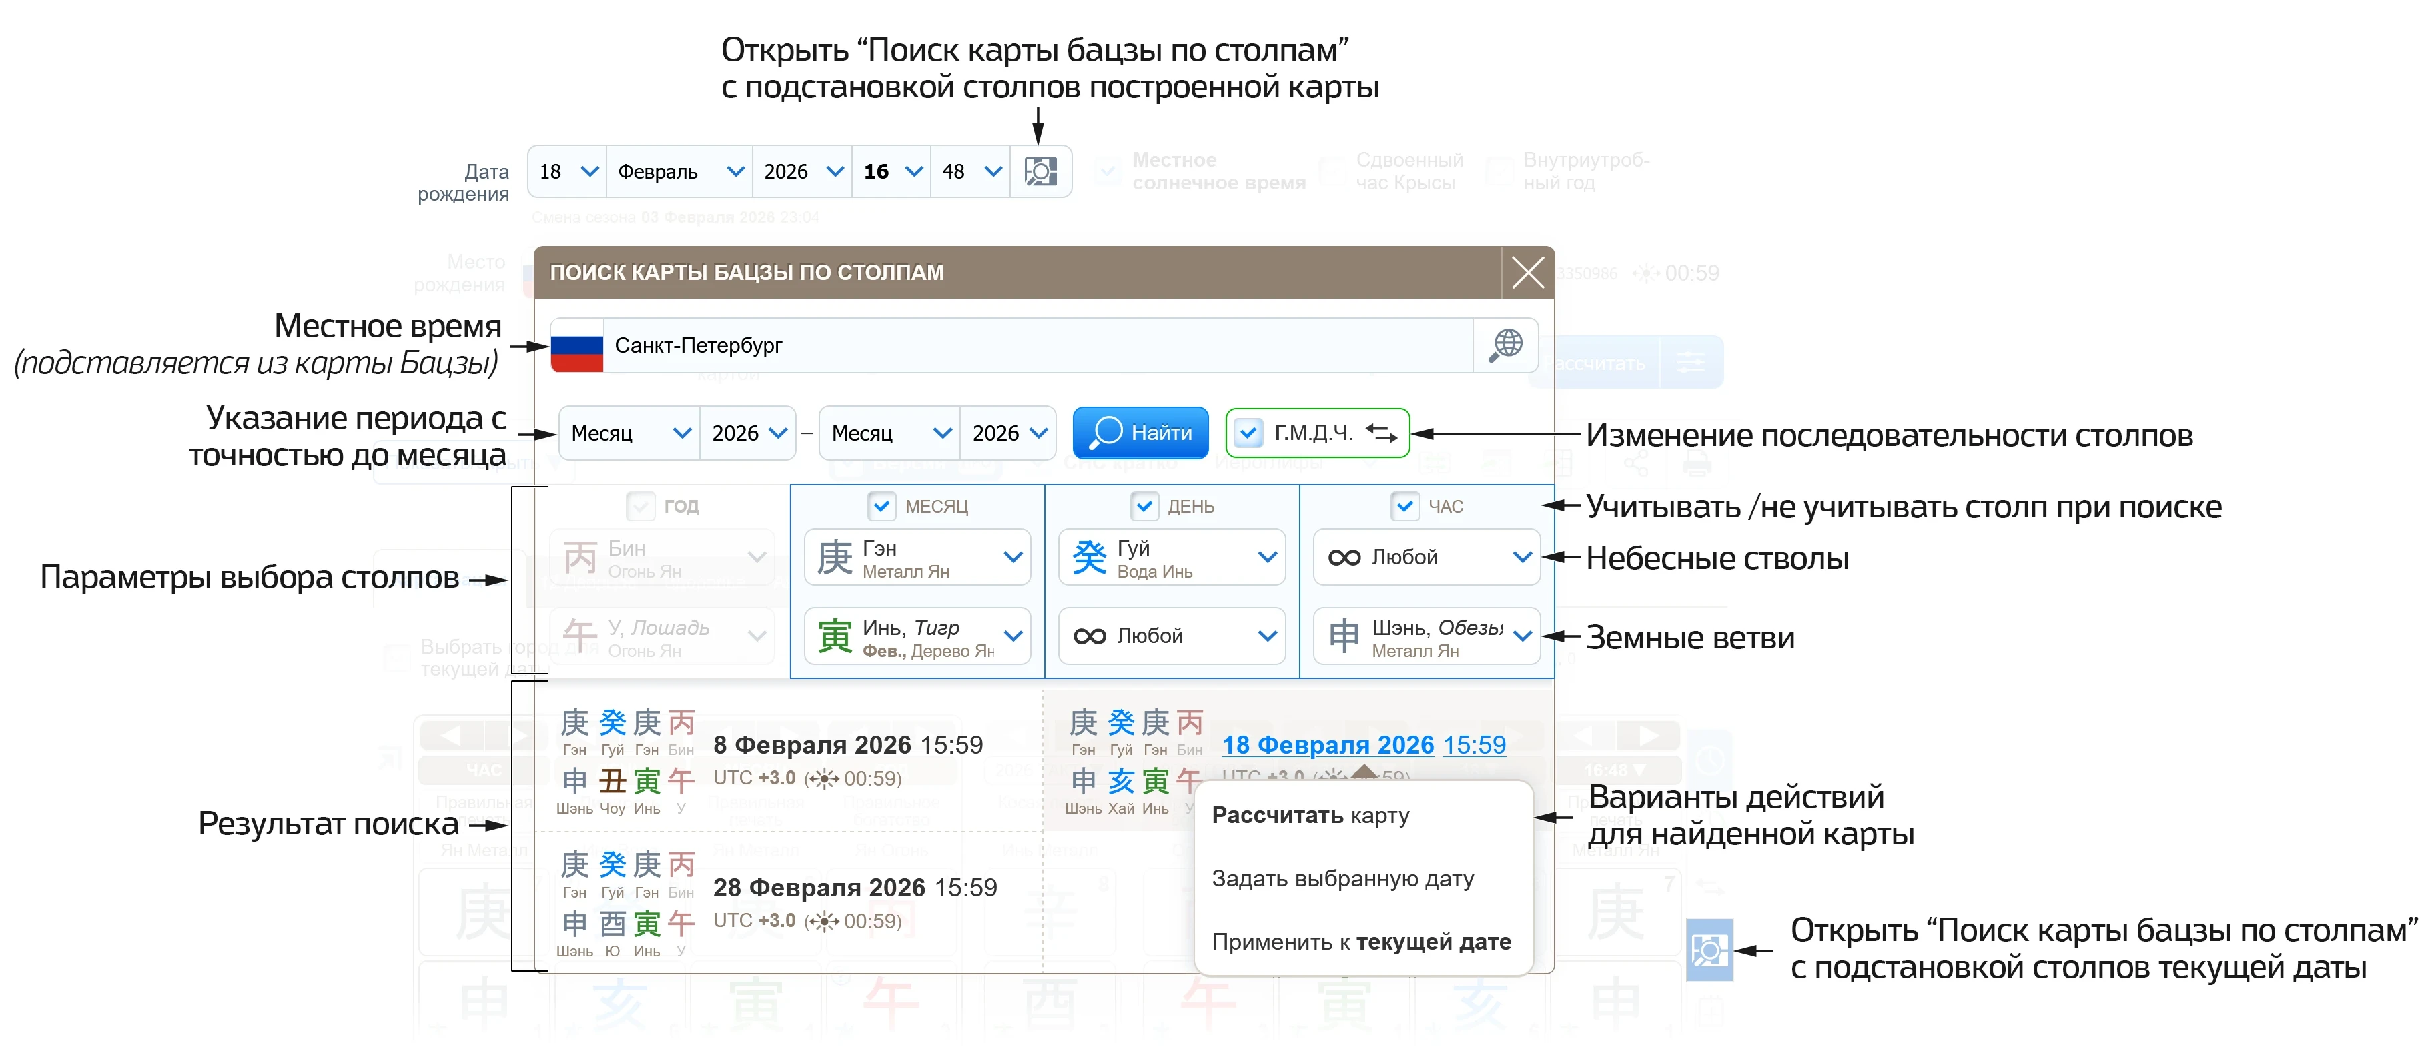
Task: Uncheck the МЕСЯЦ pillar checkbox
Action: [883, 507]
